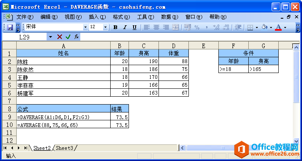Click Insert Function fx icon
302x161 pixels.
[x=77, y=37]
